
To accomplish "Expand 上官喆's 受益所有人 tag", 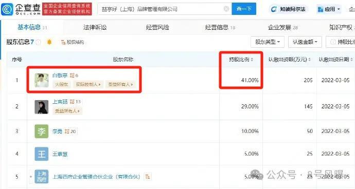I will click(x=67, y=111).
